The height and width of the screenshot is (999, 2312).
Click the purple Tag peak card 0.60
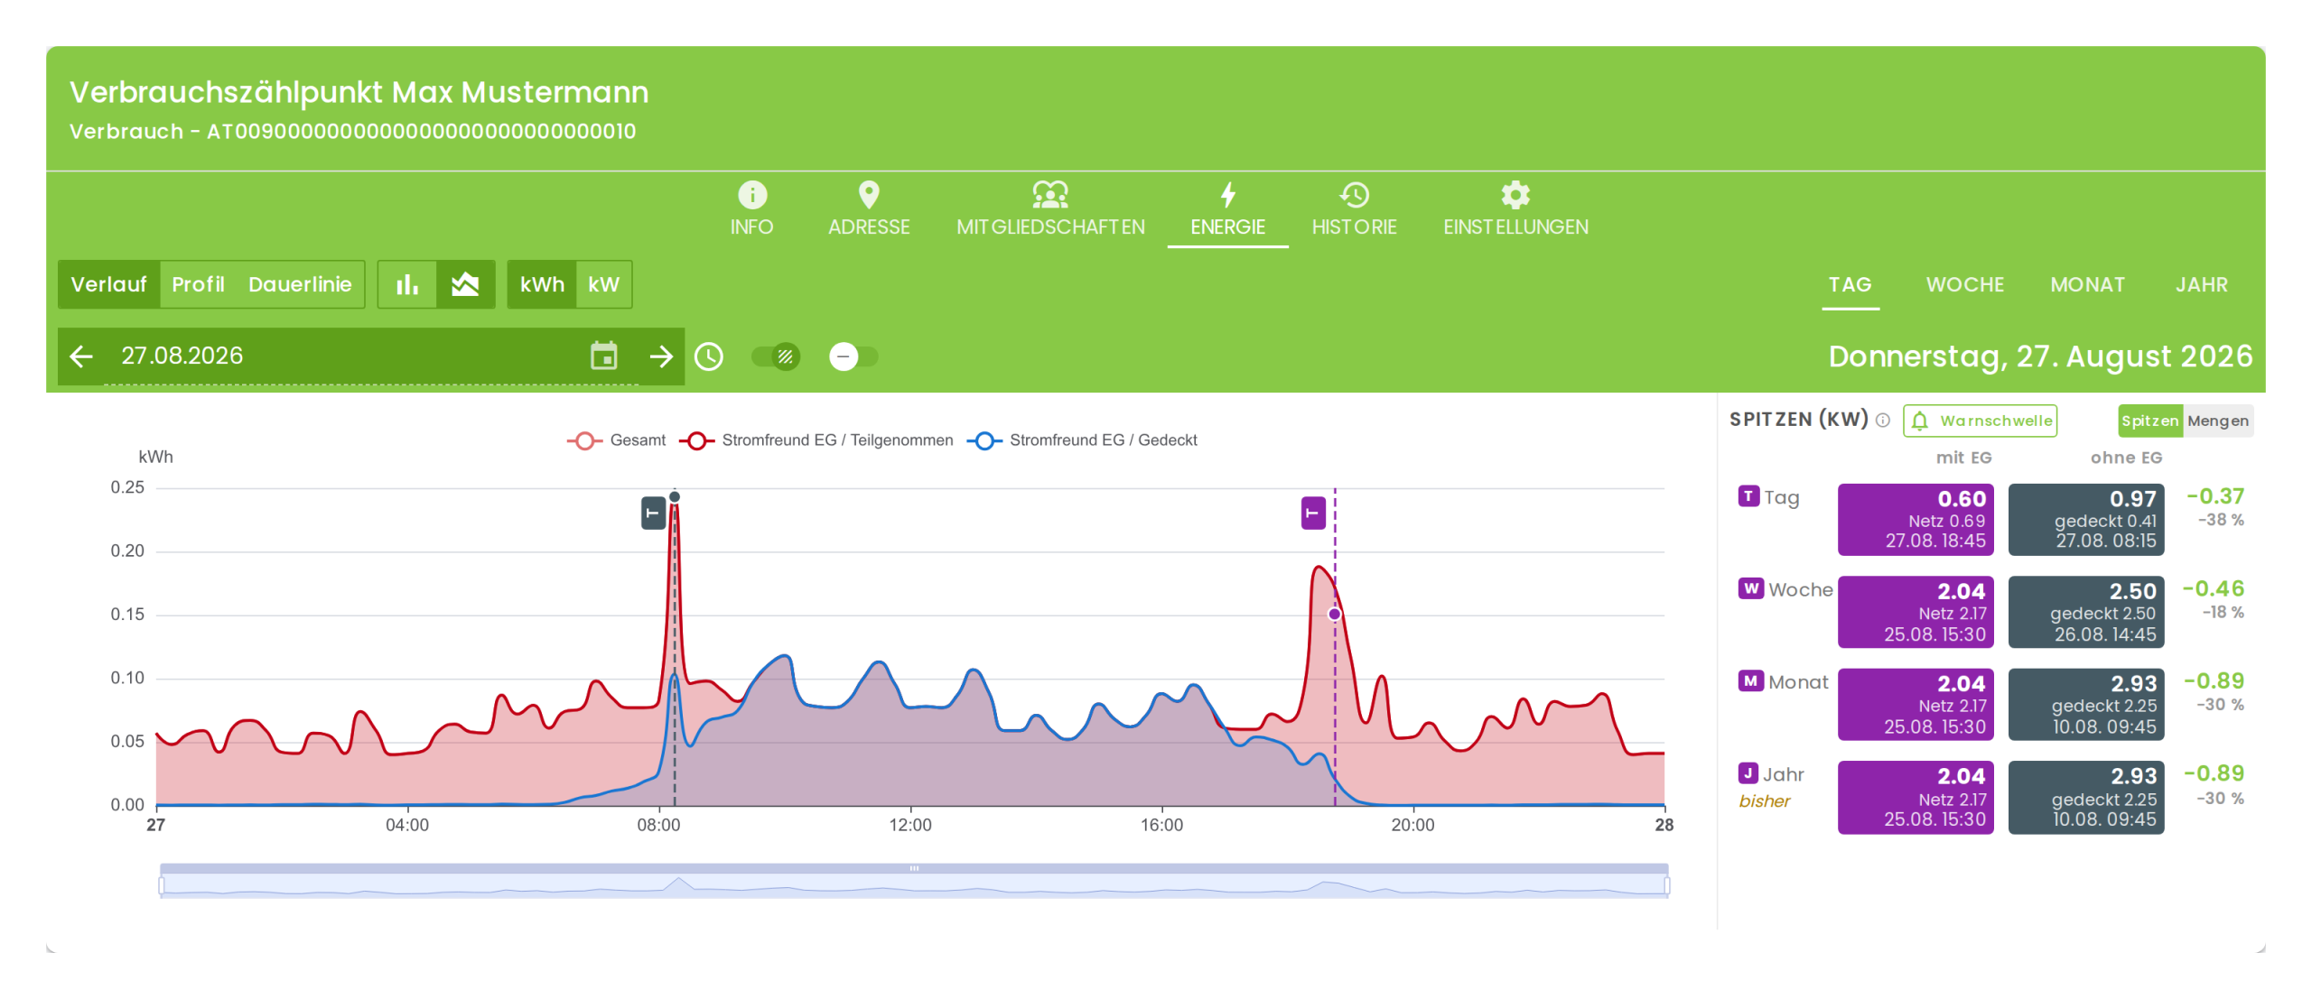(x=1916, y=520)
